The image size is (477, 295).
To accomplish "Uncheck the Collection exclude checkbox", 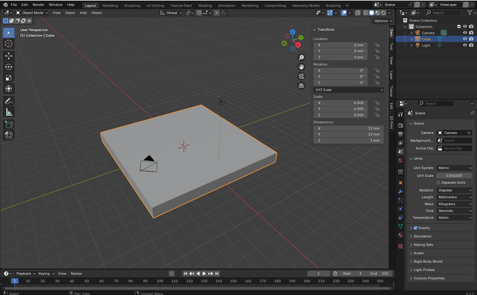I will [x=459, y=26].
